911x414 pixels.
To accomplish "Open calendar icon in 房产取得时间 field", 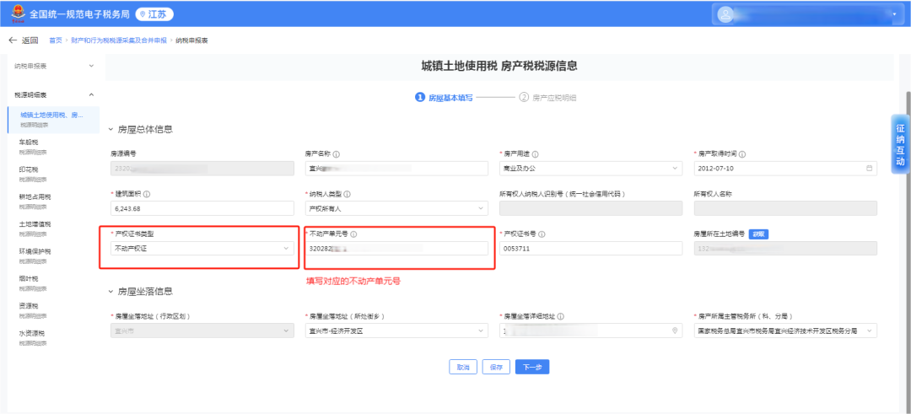I will pos(869,168).
